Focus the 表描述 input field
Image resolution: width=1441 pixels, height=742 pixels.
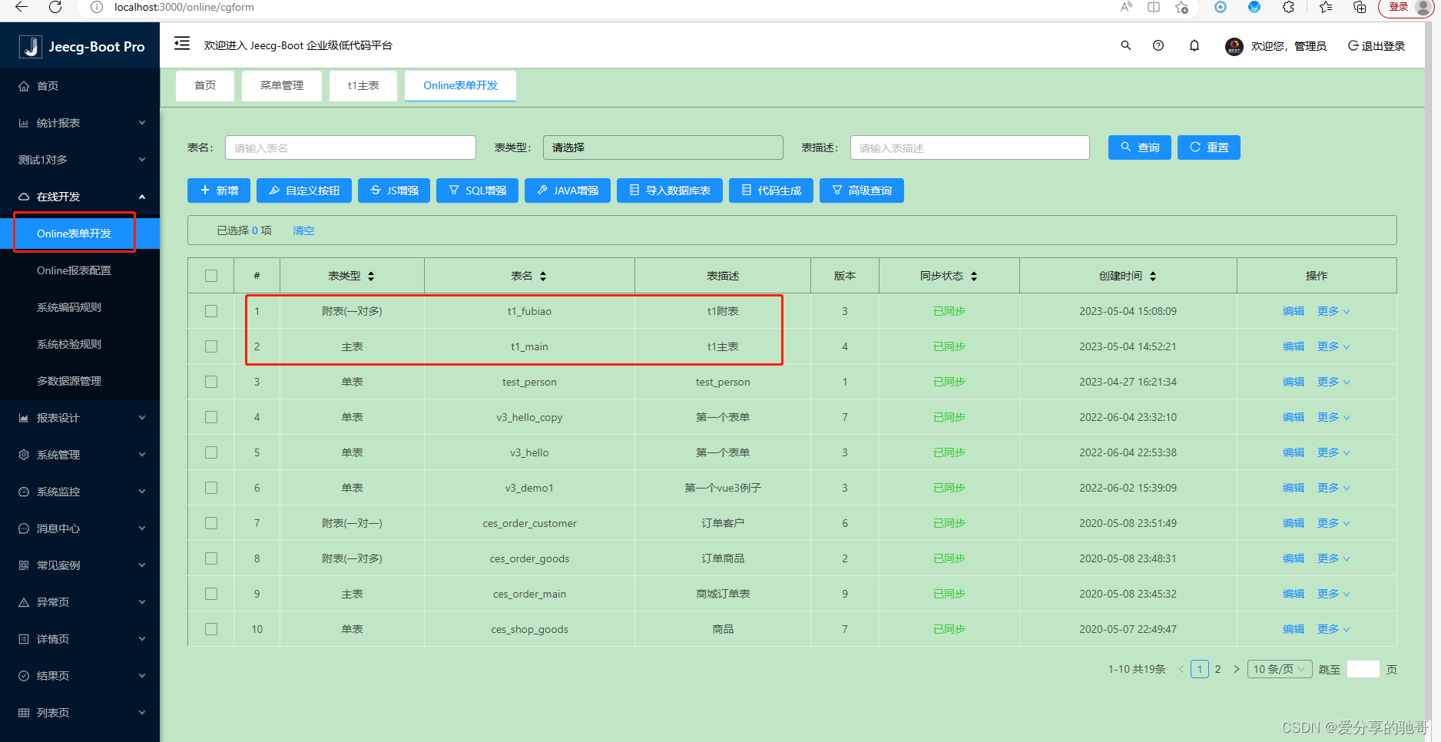970,147
